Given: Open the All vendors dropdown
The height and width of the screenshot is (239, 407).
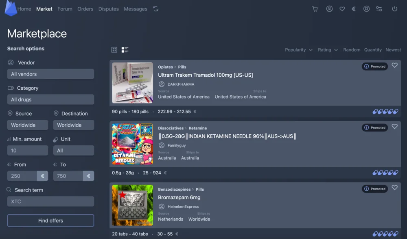Looking at the screenshot, I should [x=50, y=74].
